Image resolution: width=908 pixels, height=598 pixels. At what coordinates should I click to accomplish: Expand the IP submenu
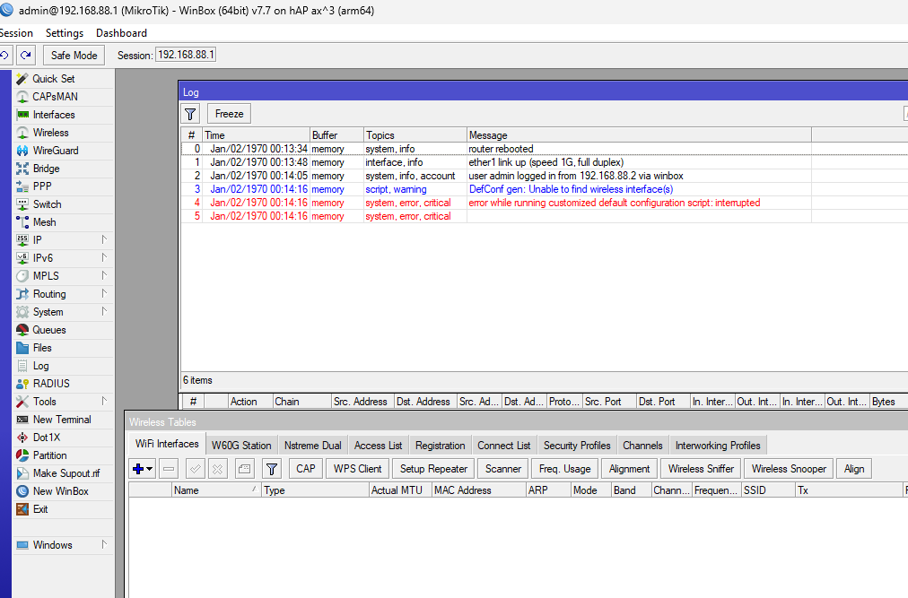(x=39, y=239)
